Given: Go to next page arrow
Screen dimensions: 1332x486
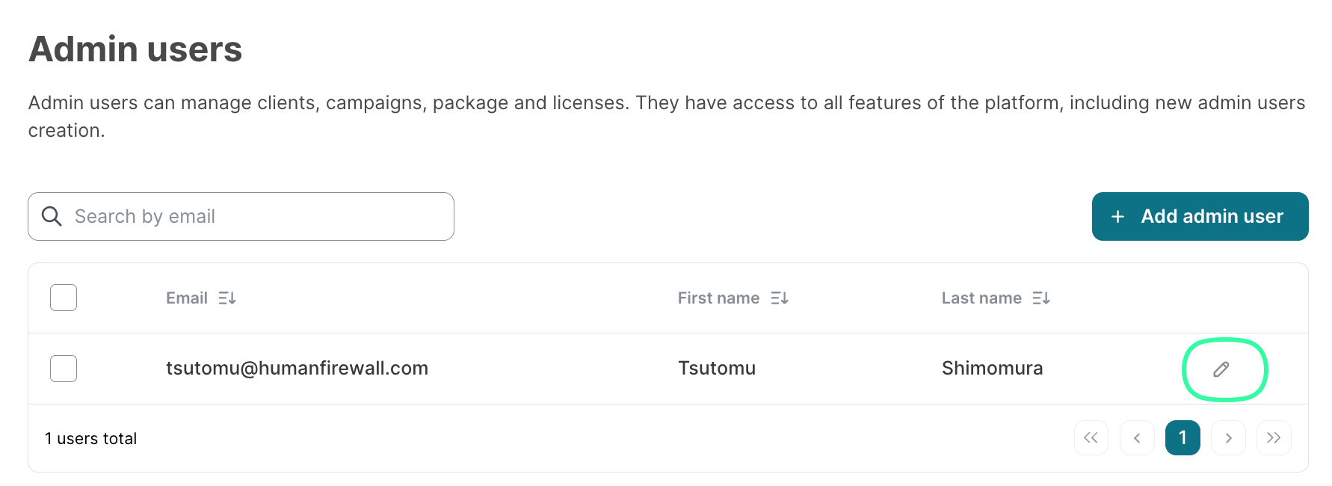Looking at the screenshot, I should coord(1228,438).
